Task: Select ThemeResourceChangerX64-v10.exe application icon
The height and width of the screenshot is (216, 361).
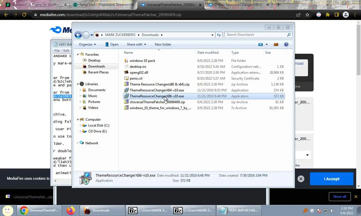Action: pyautogui.click(x=126, y=90)
